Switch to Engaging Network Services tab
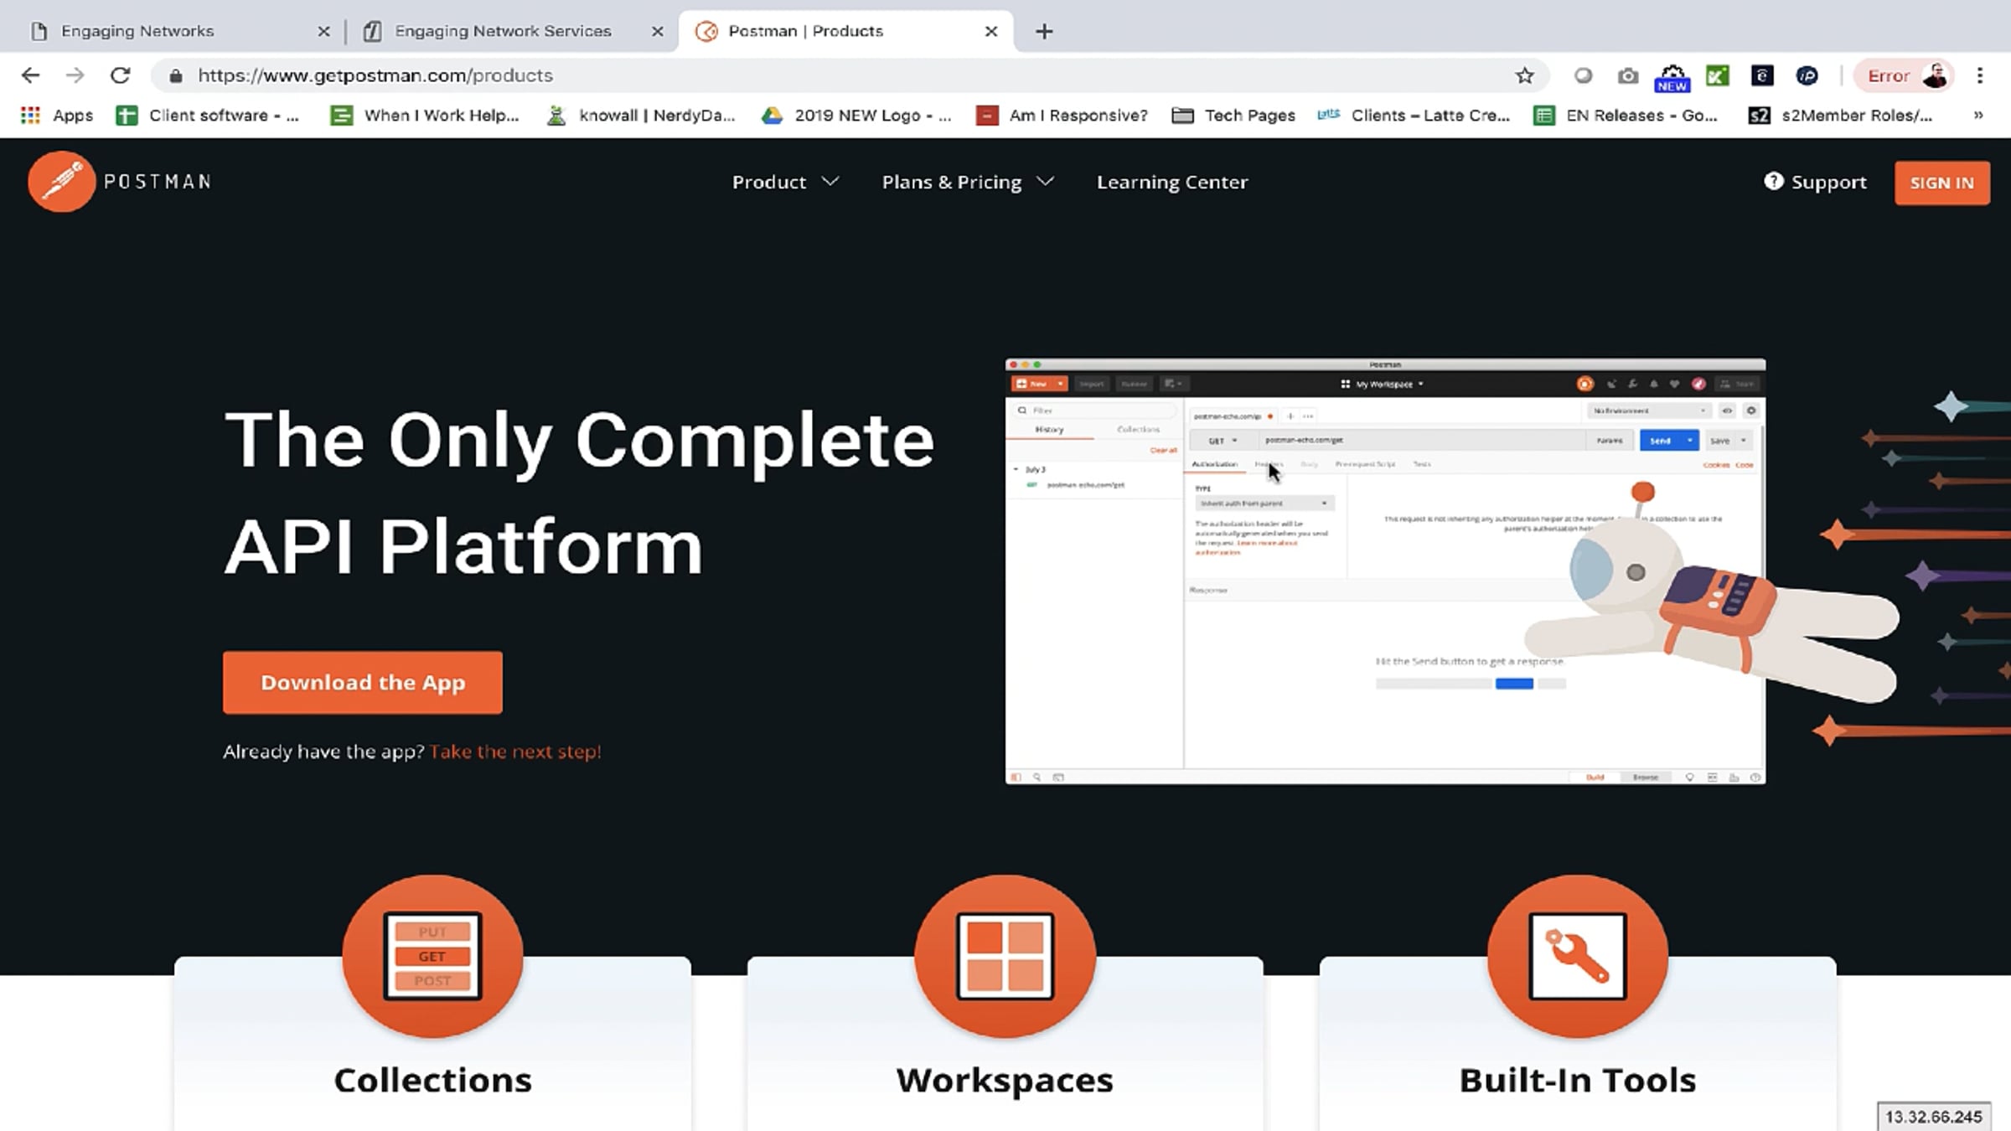This screenshot has width=2011, height=1131. (x=503, y=31)
